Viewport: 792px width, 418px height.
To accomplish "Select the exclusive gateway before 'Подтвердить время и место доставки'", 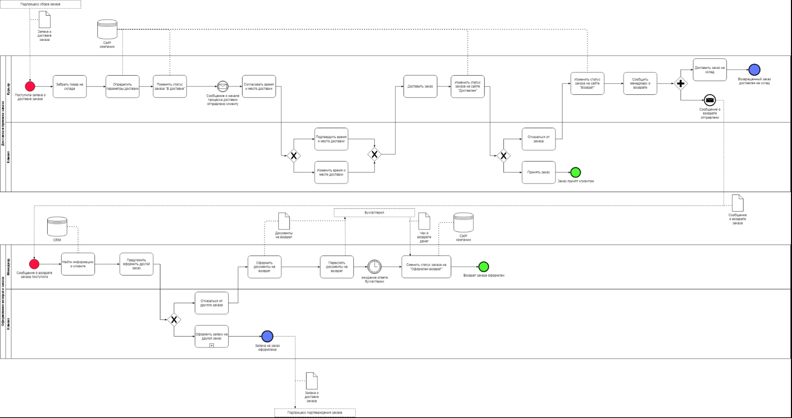I will [294, 156].
